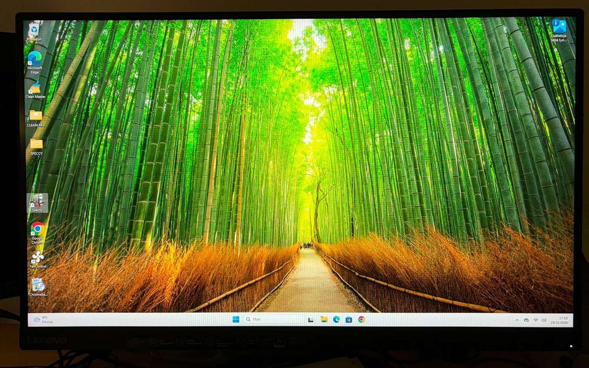
Task: Select the ChromeSe... installer desktop icon
Action: click(38, 287)
